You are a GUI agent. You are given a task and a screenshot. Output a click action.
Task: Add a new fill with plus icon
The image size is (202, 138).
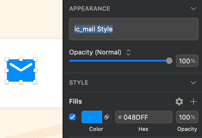(x=193, y=102)
